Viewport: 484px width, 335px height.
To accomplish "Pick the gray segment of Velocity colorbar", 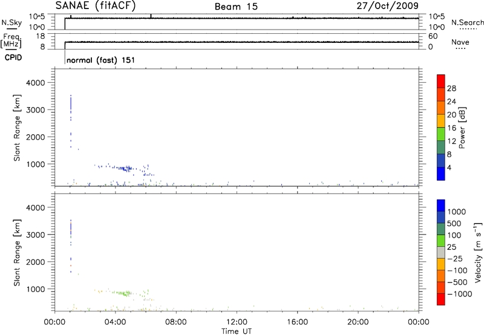I will pyautogui.click(x=440, y=249).
